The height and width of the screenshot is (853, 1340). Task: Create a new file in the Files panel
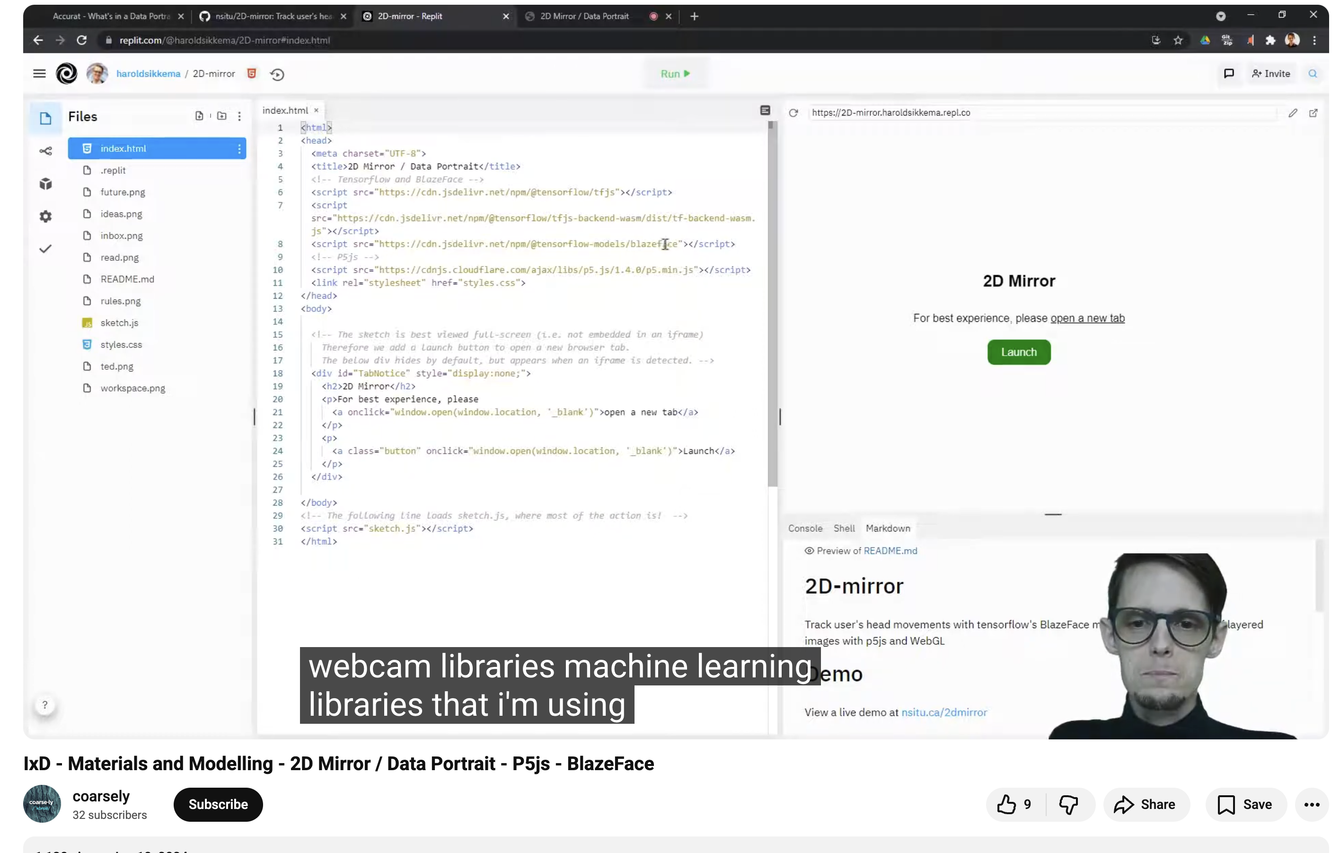199,116
